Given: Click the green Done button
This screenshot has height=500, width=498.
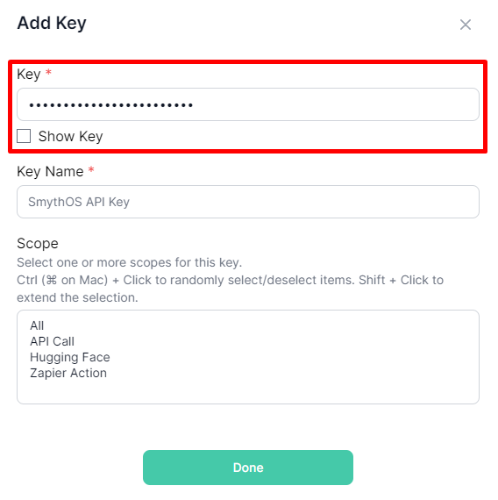Looking at the screenshot, I should point(248,468).
